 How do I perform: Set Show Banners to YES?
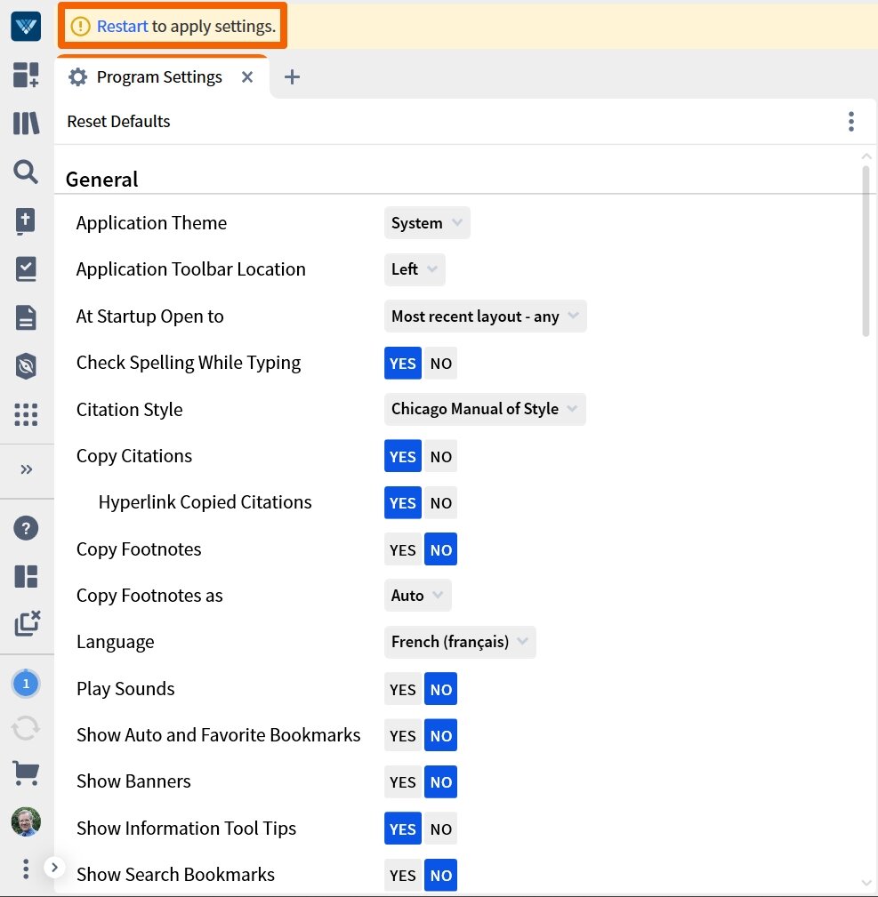coord(403,782)
